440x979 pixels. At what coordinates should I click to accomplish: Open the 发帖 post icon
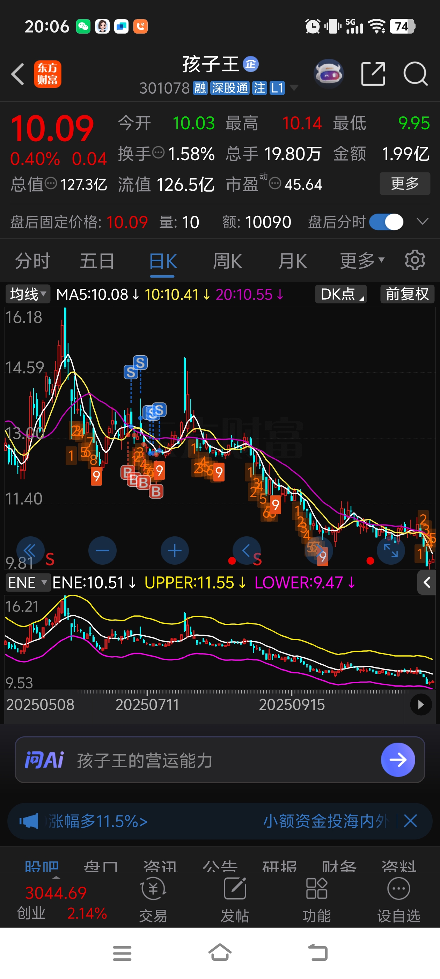pos(235,900)
